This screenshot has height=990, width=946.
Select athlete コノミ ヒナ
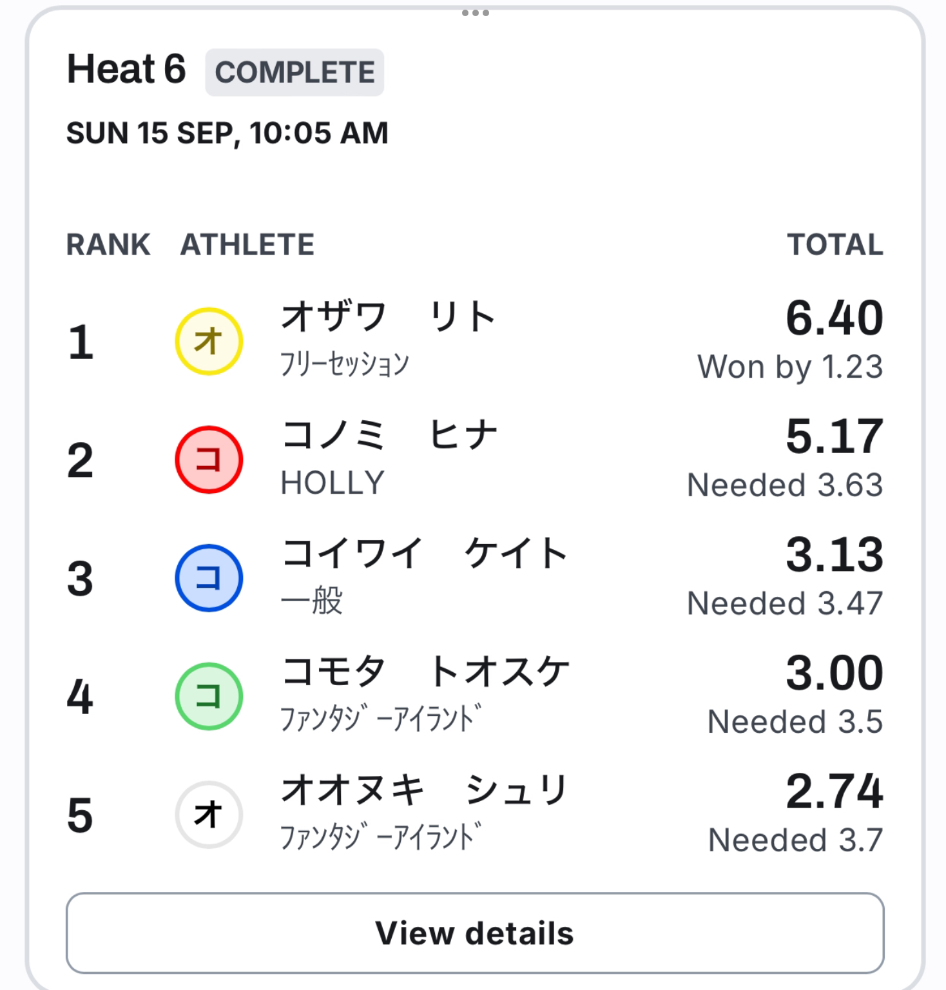click(390, 435)
